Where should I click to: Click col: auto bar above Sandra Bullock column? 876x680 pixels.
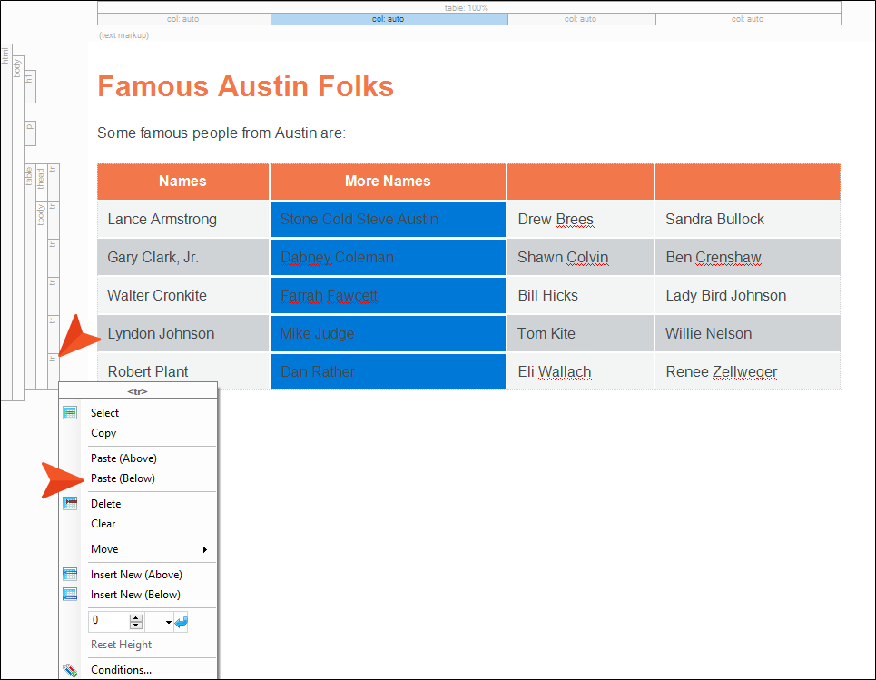(748, 19)
